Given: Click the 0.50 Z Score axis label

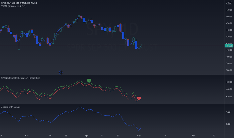Looking at the screenshot, I should pyautogui.click(x=228, y=124).
